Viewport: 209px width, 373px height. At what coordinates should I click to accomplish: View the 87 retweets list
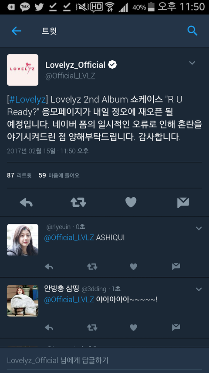coord(19,175)
